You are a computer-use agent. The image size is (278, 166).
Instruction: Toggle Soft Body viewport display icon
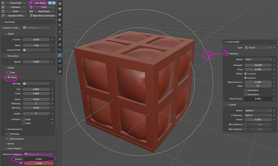tap(50, 3)
